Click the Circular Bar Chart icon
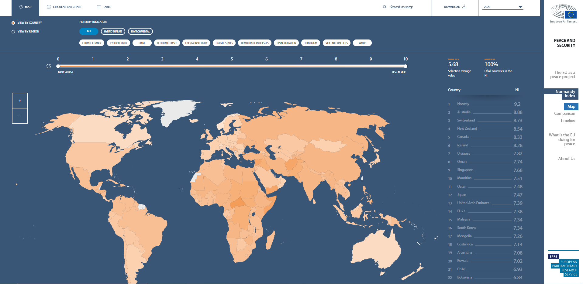The width and height of the screenshot is (583, 284). click(x=49, y=7)
